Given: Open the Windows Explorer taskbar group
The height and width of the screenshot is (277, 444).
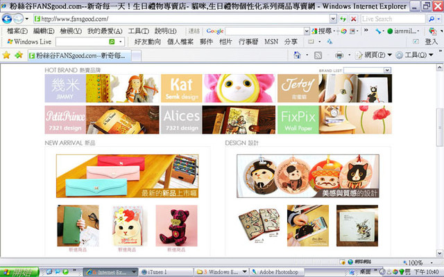Looking at the screenshot, I should (x=222, y=272).
